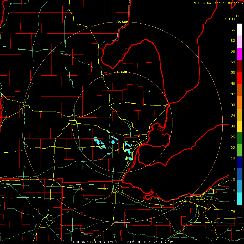244x244 pixels.
Task: Click the 6 legend value label
Action: (234, 191)
